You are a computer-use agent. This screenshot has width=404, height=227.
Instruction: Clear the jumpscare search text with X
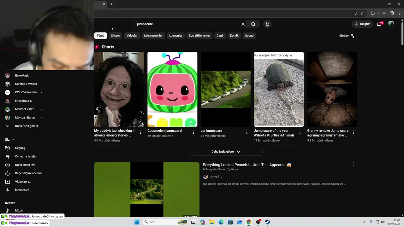click(243, 24)
